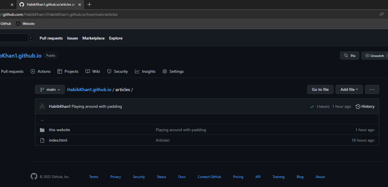Image resolution: width=388 pixels, height=187 pixels.
Task: Click the HabibKhan1 commit author avatar
Action: 42,106
